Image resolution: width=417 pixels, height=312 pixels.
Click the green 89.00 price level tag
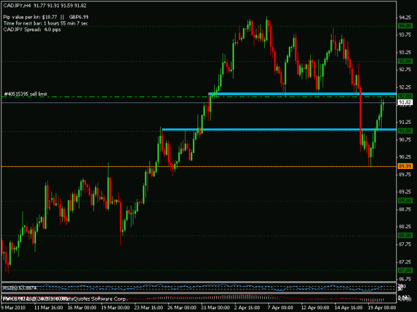point(405,200)
